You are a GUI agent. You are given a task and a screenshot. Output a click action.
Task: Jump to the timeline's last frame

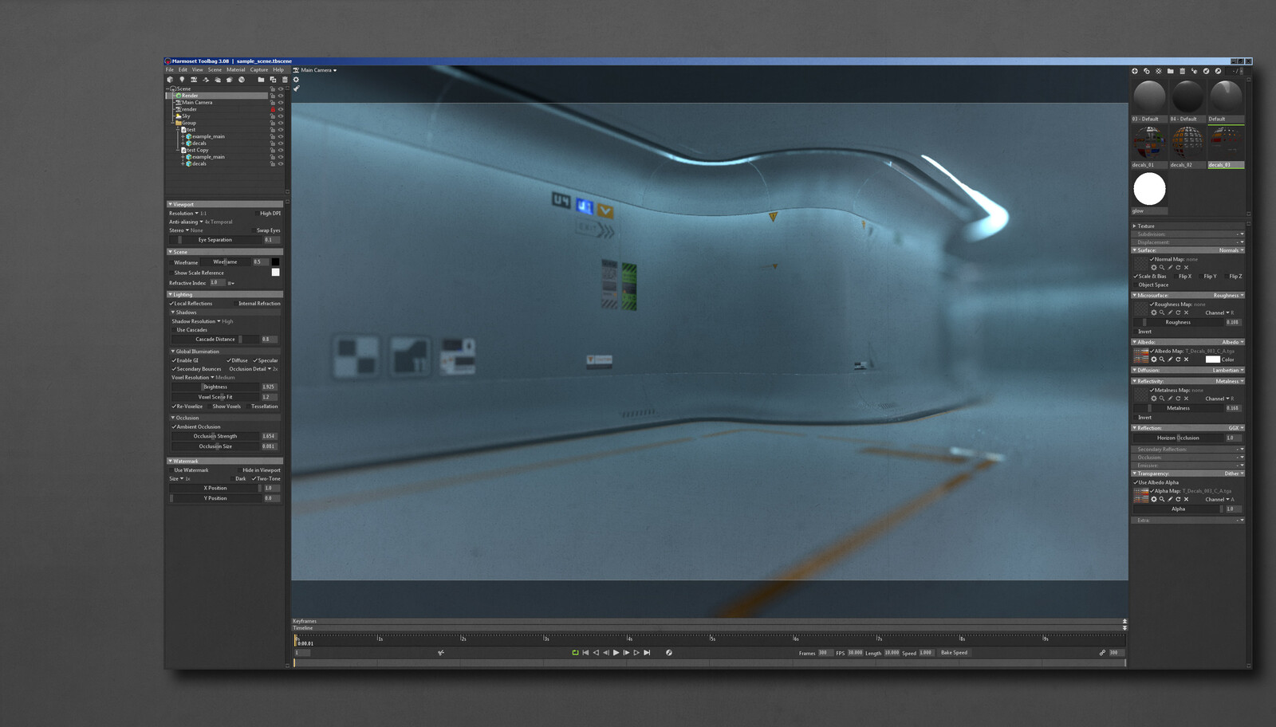click(x=647, y=652)
